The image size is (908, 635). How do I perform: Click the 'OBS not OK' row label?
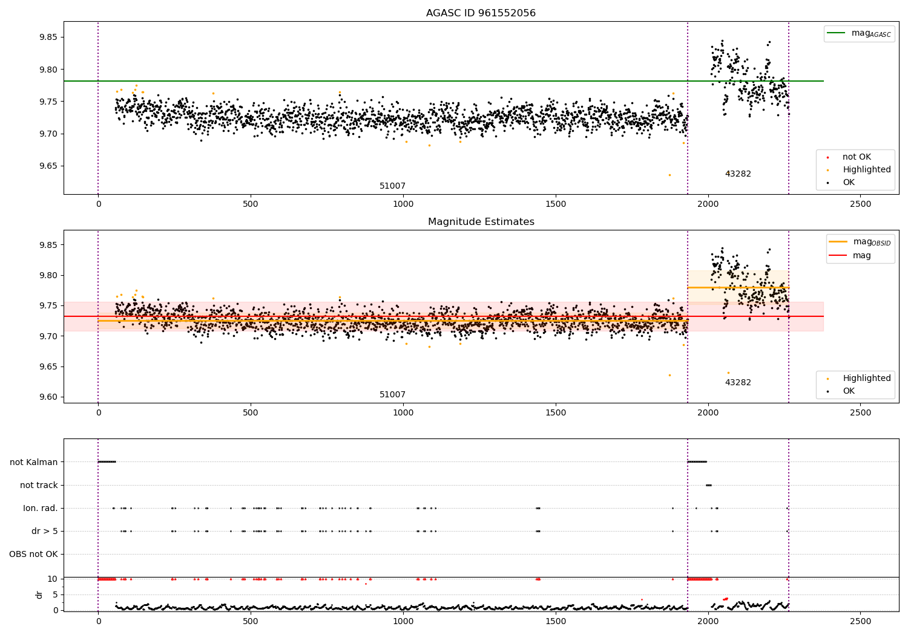[x=33, y=554]
